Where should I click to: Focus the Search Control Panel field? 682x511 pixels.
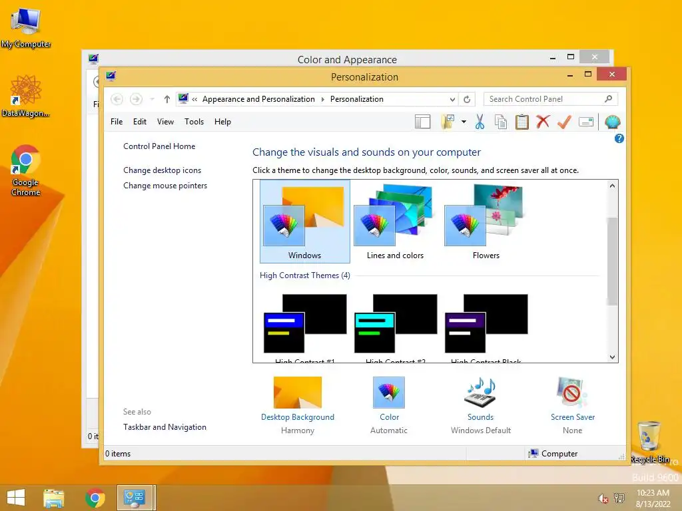click(x=549, y=99)
